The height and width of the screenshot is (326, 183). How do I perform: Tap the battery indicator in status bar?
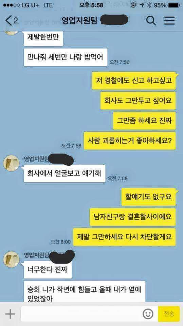point(173,5)
